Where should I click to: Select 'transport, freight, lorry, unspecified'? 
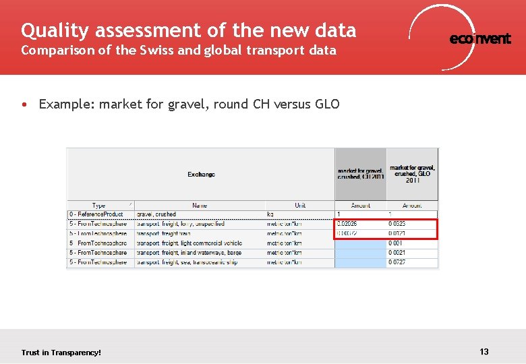(x=200, y=224)
